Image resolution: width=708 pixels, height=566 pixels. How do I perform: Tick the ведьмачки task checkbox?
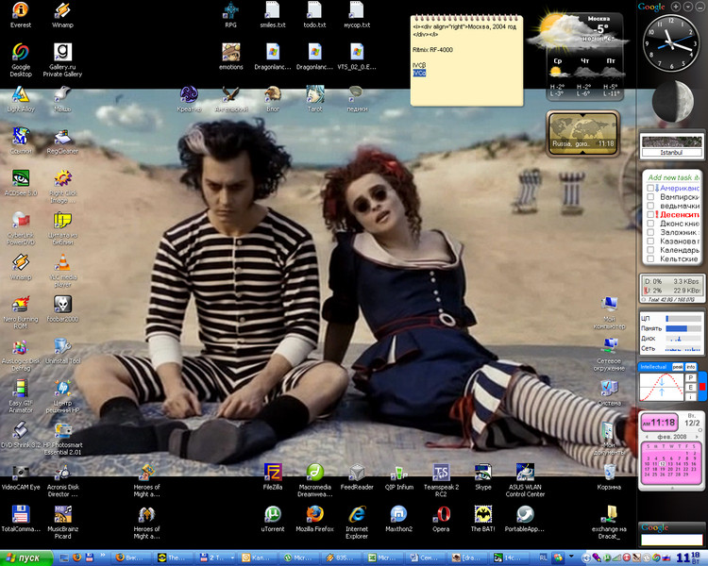[x=650, y=206]
